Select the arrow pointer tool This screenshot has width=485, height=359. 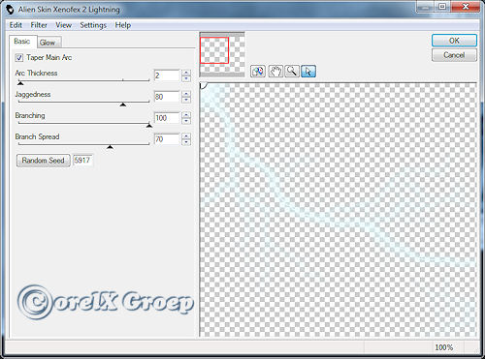click(x=308, y=71)
